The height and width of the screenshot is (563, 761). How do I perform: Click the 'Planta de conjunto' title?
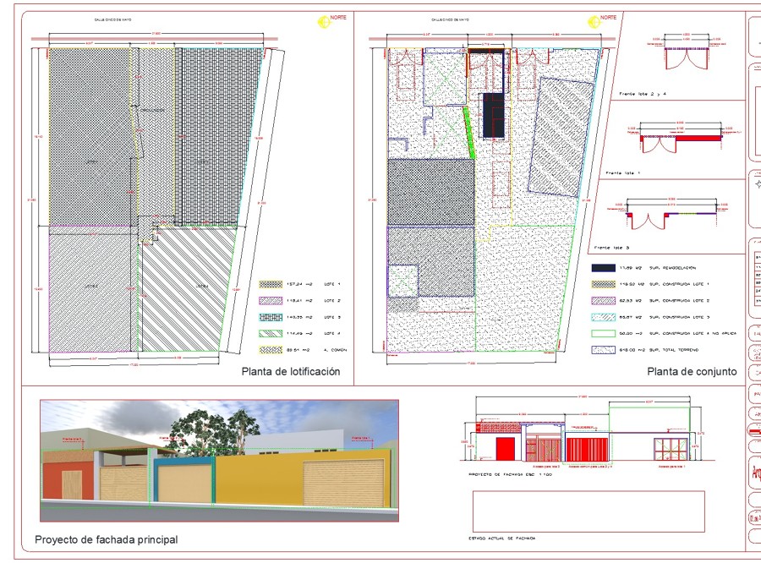(x=692, y=371)
